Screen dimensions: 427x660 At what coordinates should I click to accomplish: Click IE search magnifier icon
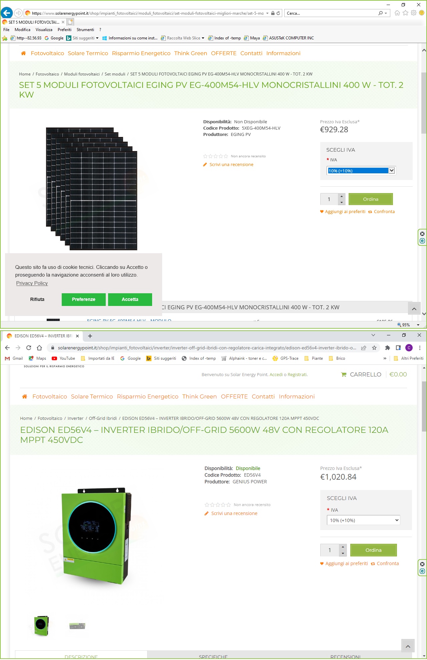[x=381, y=13]
